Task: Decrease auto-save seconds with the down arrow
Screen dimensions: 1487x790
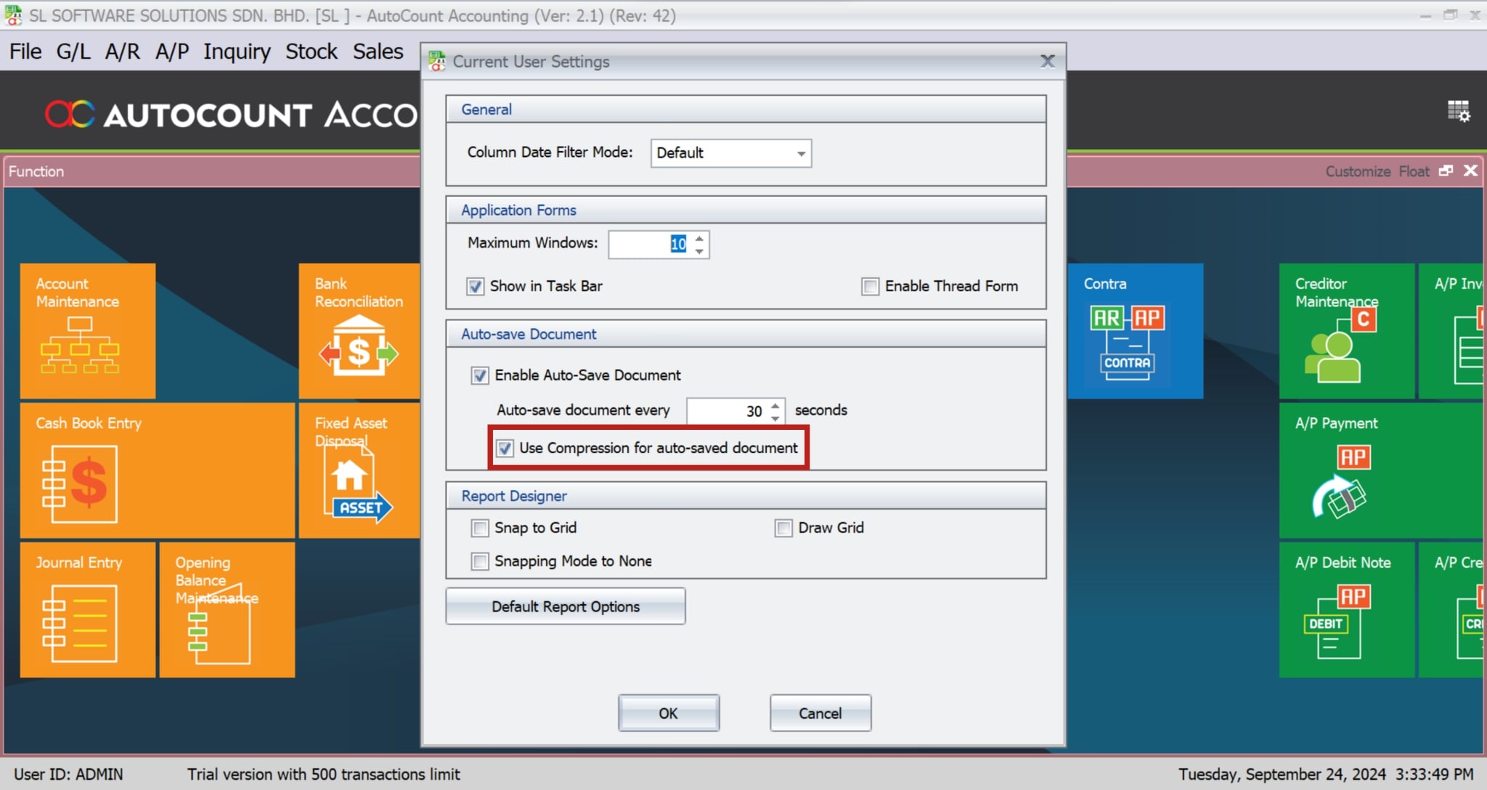Action: (775, 417)
